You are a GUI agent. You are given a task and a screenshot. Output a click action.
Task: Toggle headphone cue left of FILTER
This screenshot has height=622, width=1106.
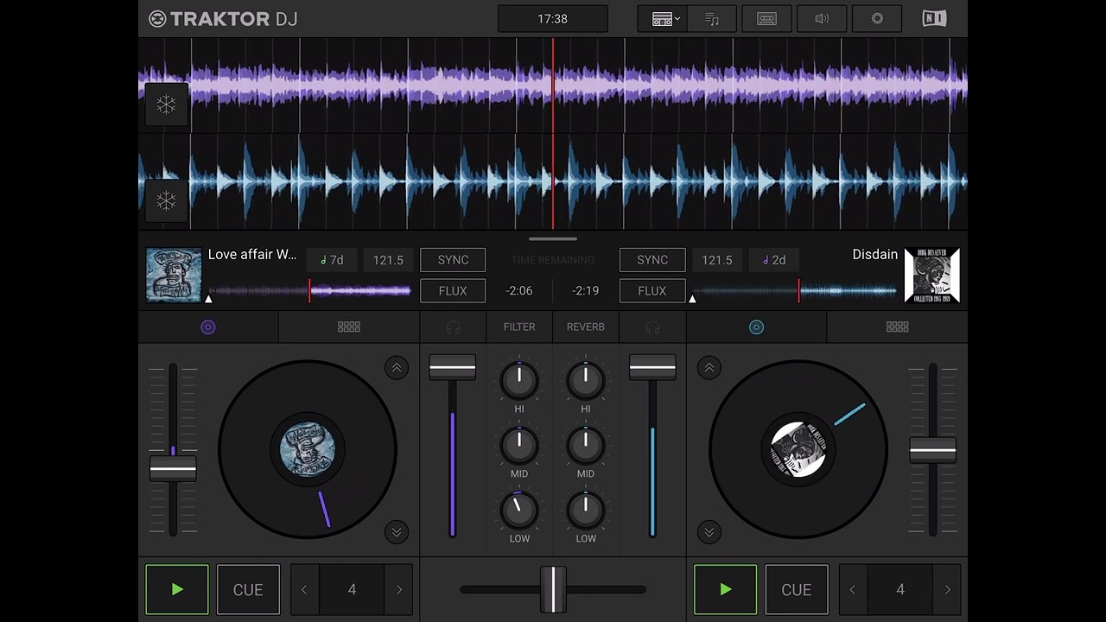pos(453,327)
